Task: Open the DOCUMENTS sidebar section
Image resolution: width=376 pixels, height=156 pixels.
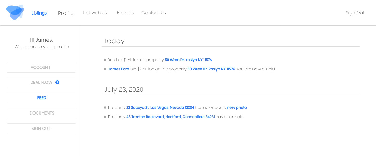Action: coord(42,113)
